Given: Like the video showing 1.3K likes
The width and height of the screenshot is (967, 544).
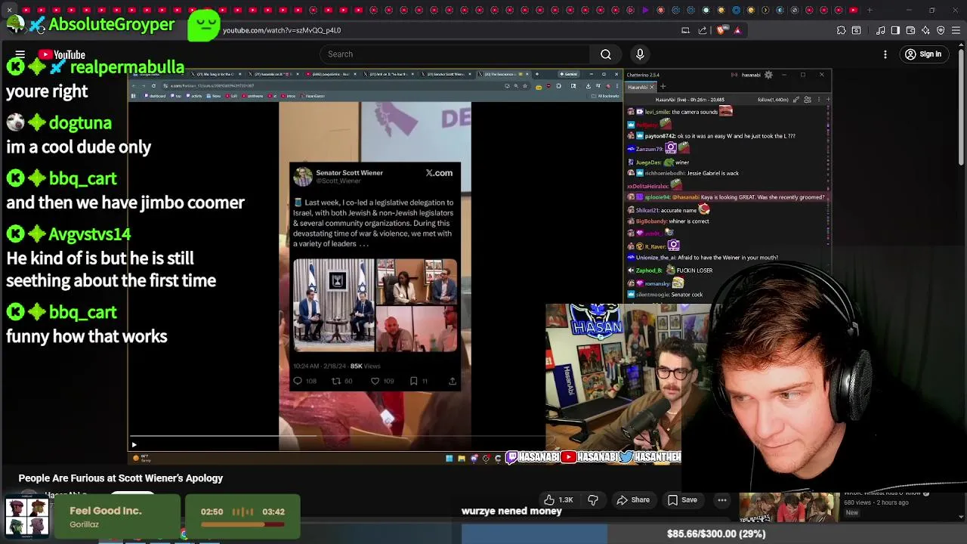Looking at the screenshot, I should (x=558, y=499).
